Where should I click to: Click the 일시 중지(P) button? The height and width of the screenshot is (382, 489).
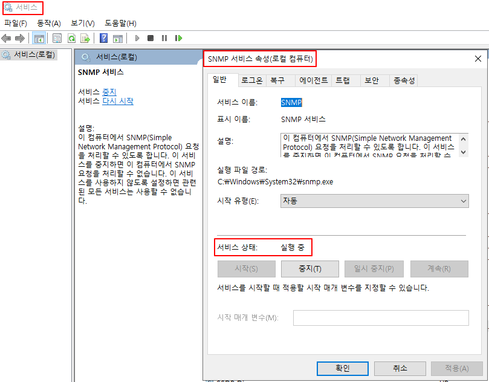tap(374, 269)
